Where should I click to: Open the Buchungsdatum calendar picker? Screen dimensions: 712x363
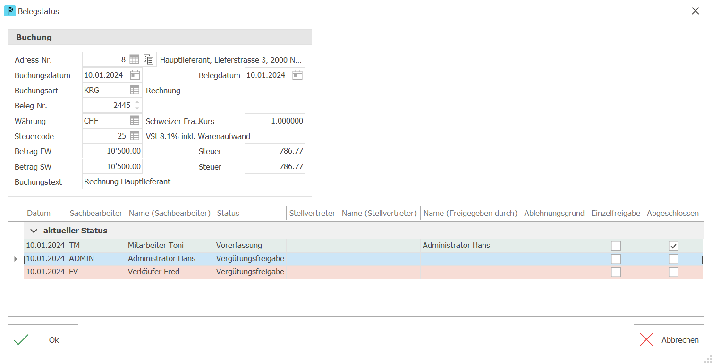(135, 75)
